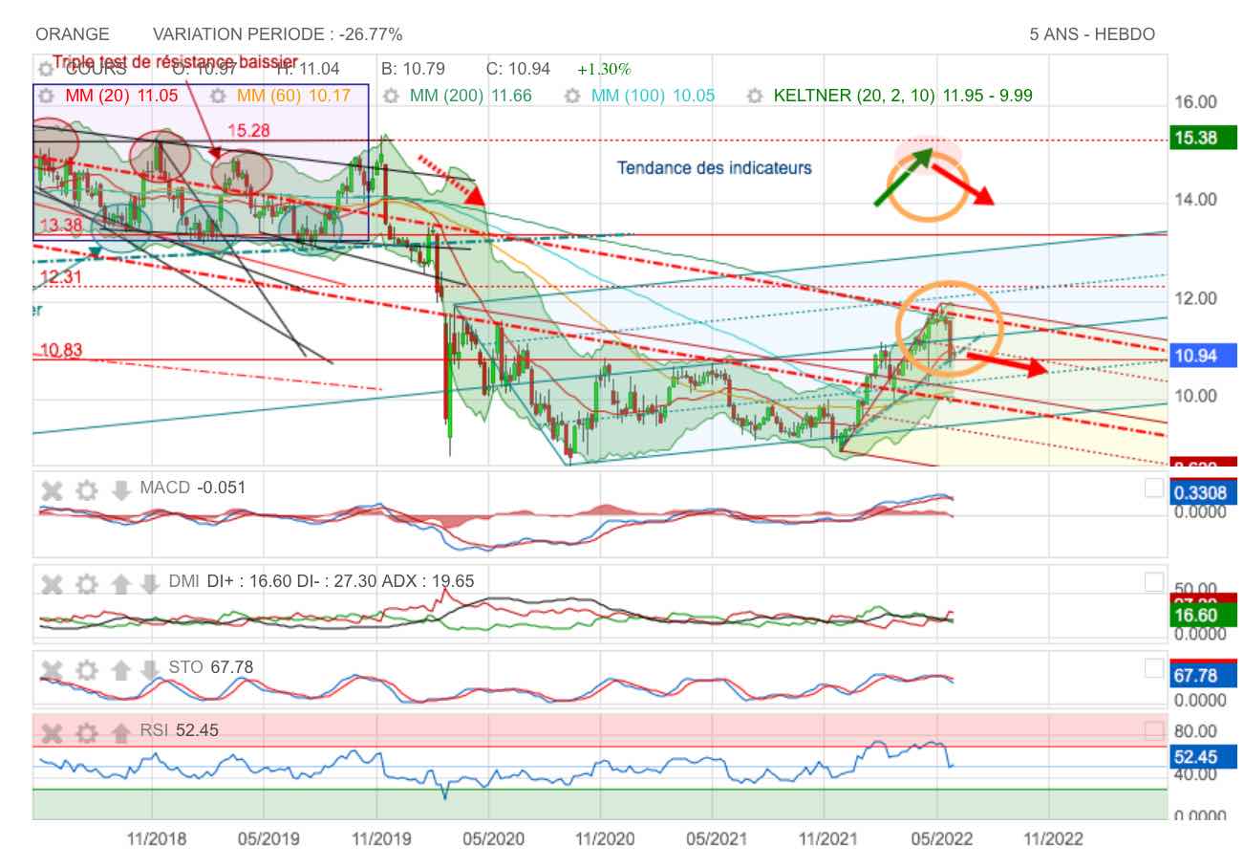This screenshot has width=1244, height=868.
Task: Open settings gear for COURS price series
Action: pyautogui.click(x=45, y=69)
